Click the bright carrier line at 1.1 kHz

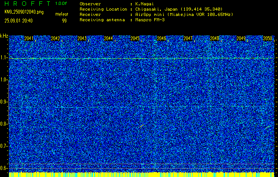click(141, 58)
